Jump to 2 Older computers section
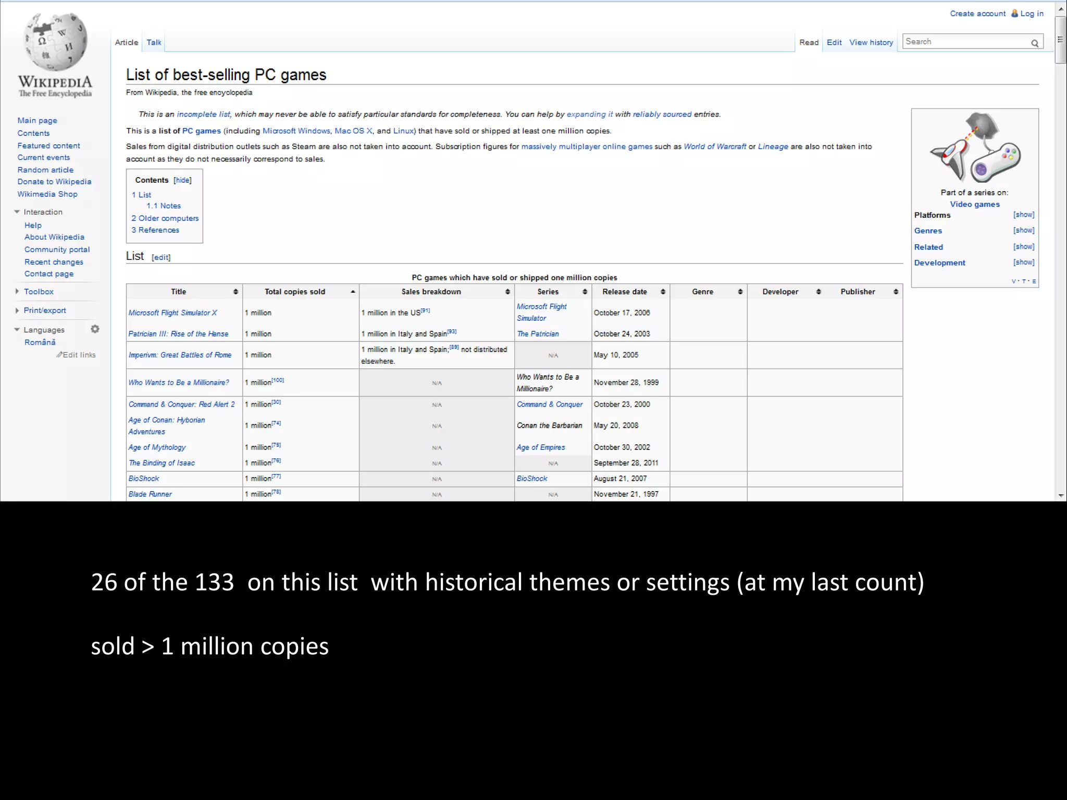This screenshot has height=800, width=1067. click(165, 218)
